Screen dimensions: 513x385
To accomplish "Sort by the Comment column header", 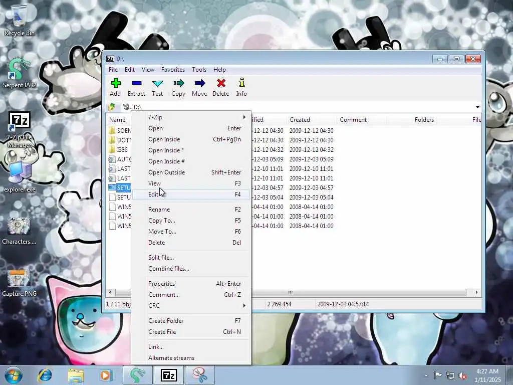I will (361, 120).
